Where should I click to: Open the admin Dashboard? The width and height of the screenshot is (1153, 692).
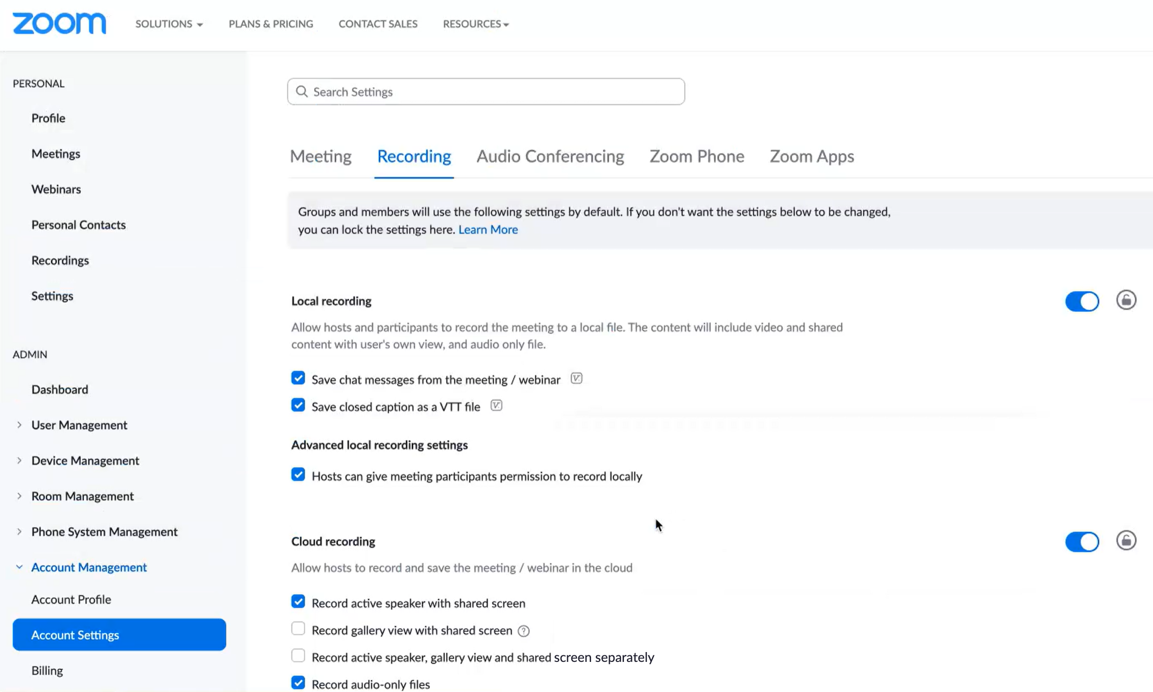[60, 389]
